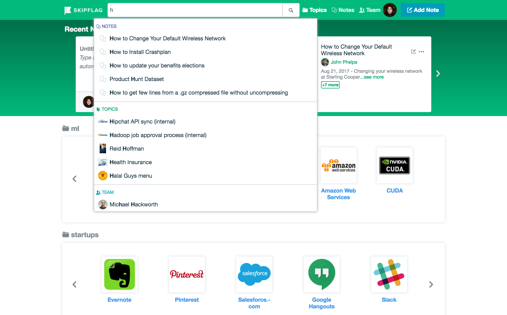Open the Slack hashtag logo tile
The width and height of the screenshot is (507, 315).
click(x=389, y=275)
